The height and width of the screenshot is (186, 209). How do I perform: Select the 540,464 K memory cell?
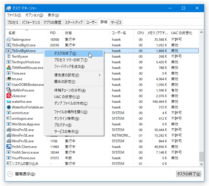[160, 102]
